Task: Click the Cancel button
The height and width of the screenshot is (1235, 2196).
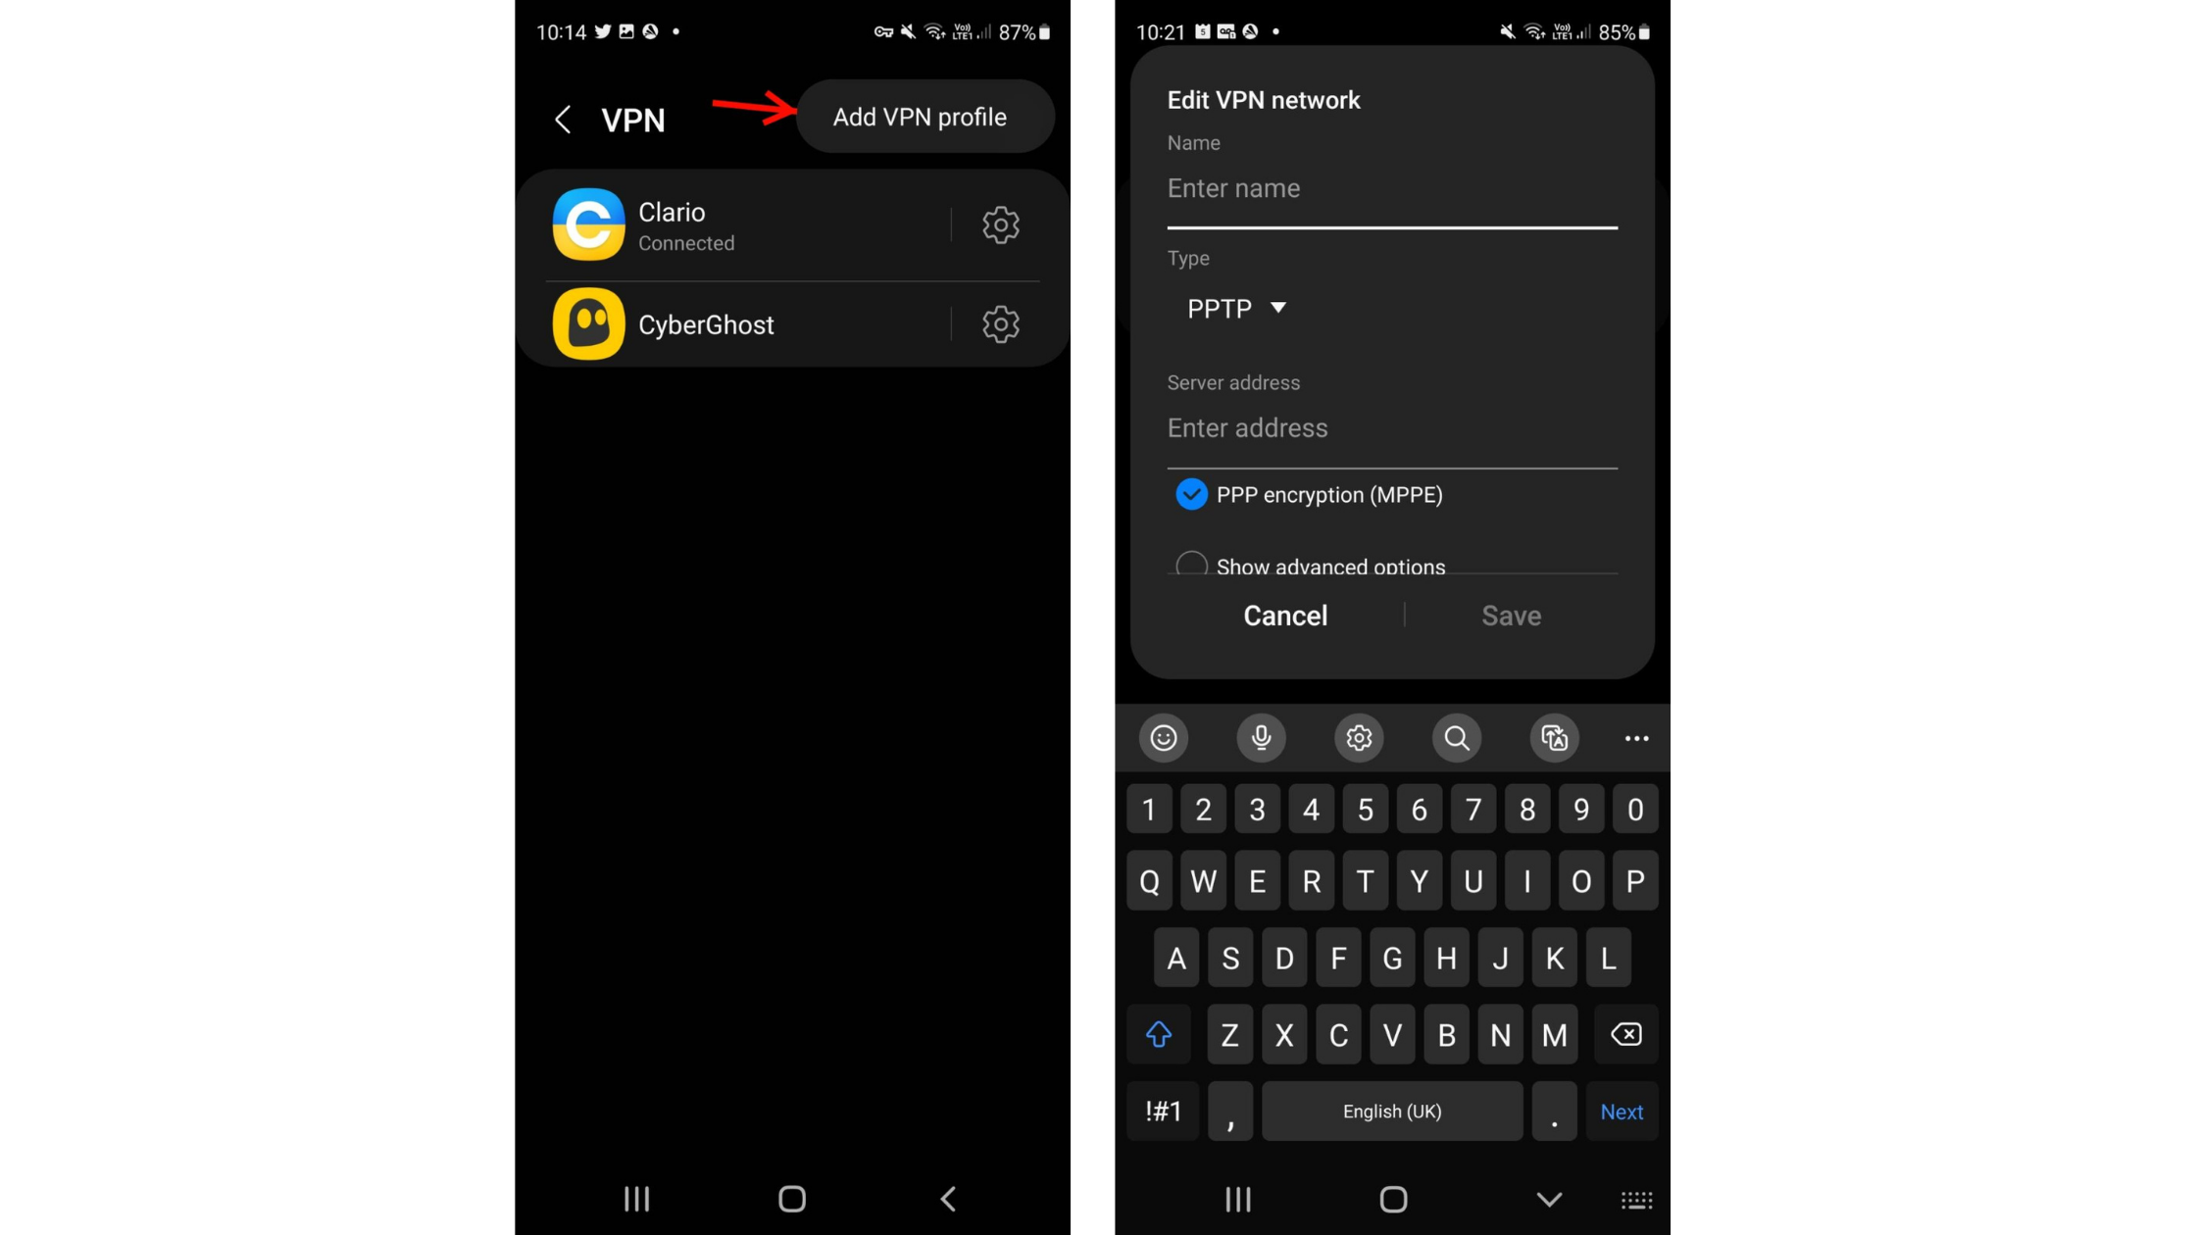Action: pos(1285,616)
